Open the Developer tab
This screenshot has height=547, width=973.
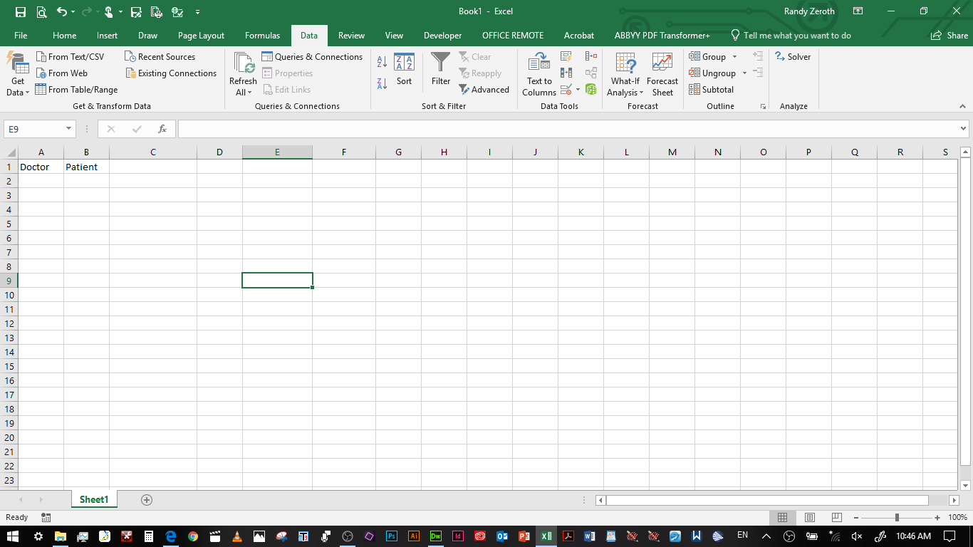442,34
